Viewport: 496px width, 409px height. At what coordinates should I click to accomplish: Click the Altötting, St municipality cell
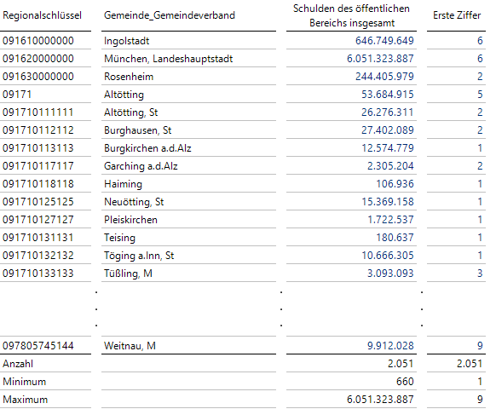pyautogui.click(x=130, y=112)
